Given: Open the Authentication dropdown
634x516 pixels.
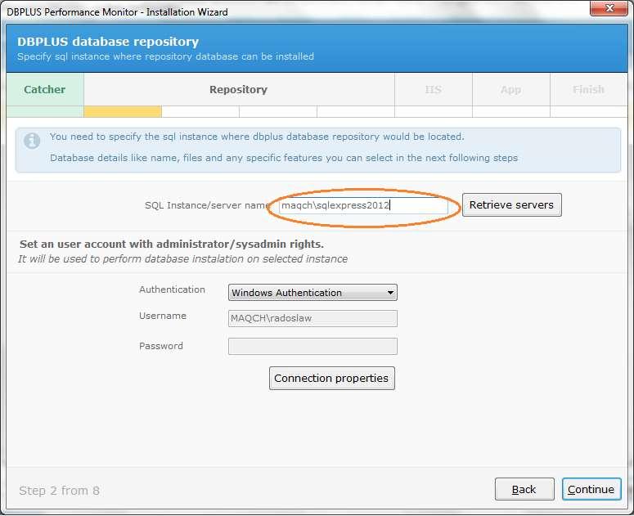Looking at the screenshot, I should click(x=313, y=293).
